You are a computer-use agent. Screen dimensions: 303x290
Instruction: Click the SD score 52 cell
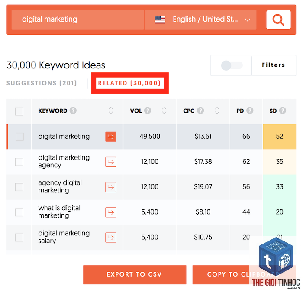tap(280, 137)
